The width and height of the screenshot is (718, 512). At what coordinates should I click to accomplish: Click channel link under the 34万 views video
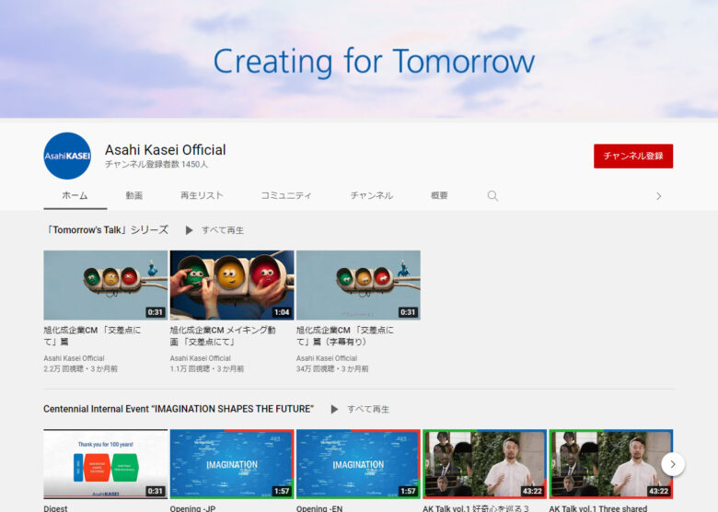(x=327, y=358)
